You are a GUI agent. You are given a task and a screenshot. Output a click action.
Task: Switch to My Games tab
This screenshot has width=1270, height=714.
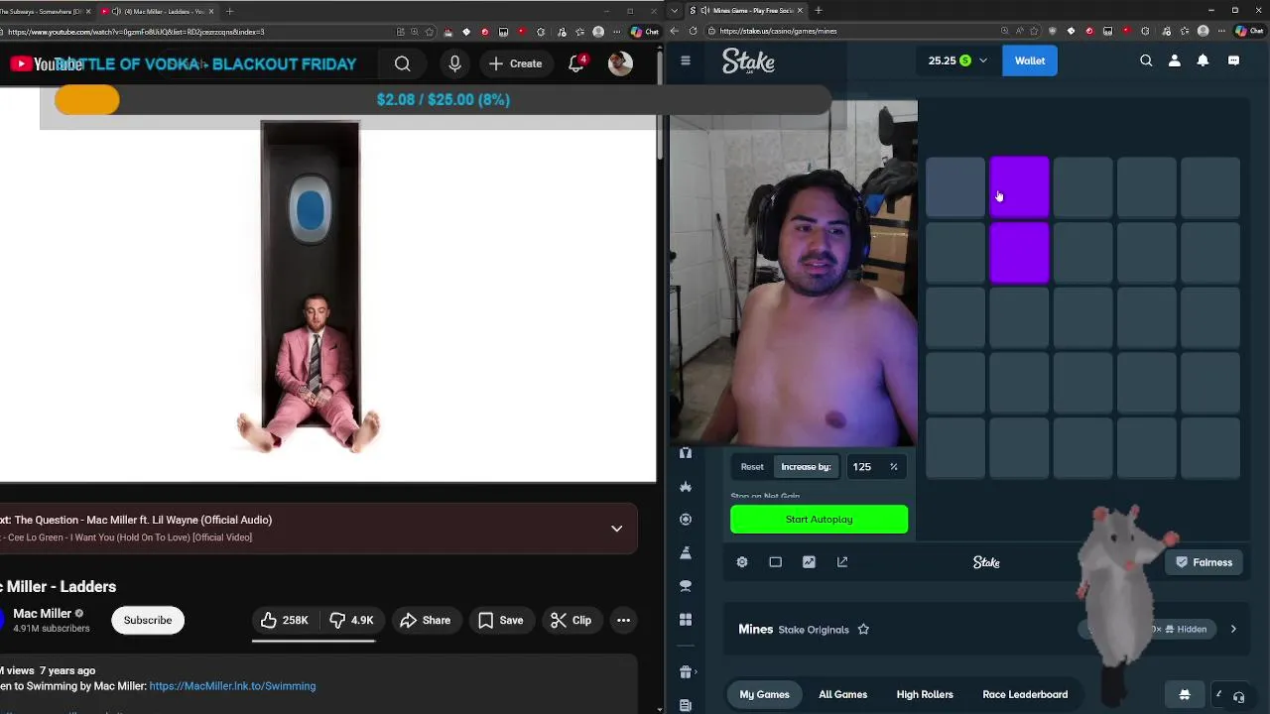764,694
